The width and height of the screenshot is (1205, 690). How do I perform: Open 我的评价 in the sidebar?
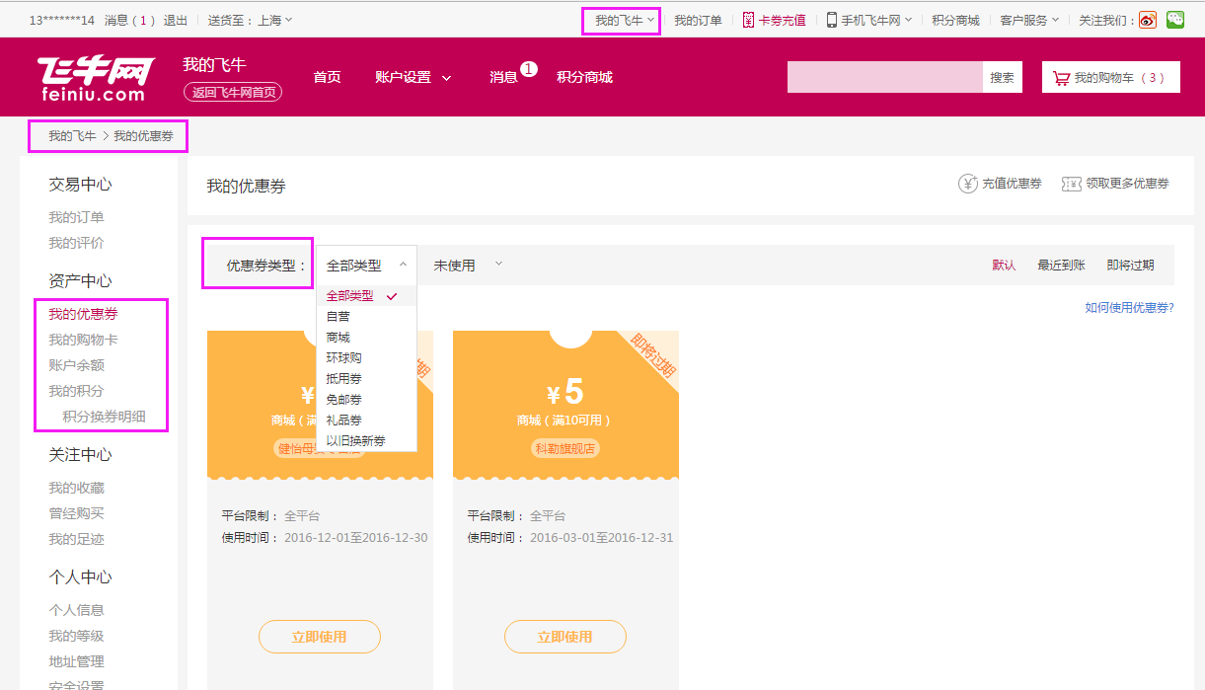[76, 243]
